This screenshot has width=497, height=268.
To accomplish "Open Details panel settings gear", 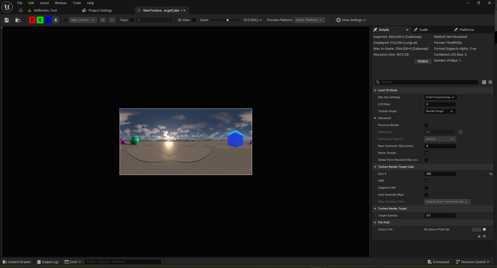I will pos(490,82).
